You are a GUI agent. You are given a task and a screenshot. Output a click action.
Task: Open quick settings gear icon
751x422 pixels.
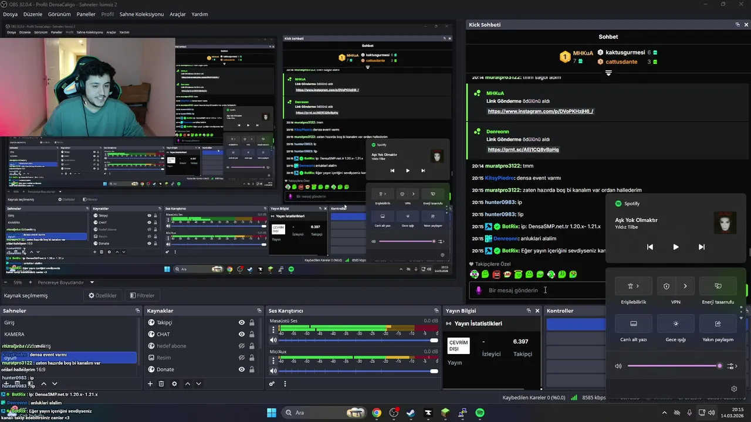pos(734,389)
